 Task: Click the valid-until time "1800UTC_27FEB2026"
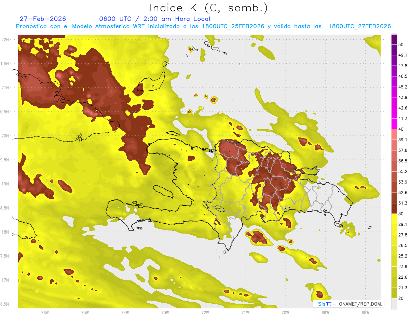[x=359, y=26]
